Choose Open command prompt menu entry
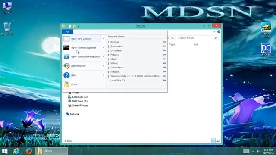 [x=82, y=48]
